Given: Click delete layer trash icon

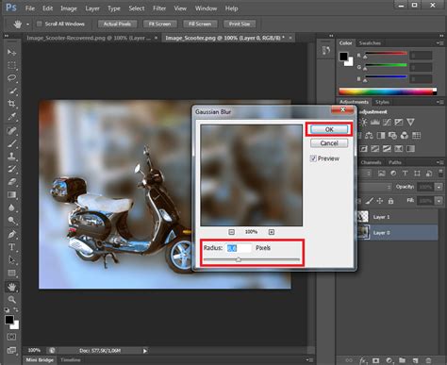Looking at the screenshot, I should coord(428,360).
